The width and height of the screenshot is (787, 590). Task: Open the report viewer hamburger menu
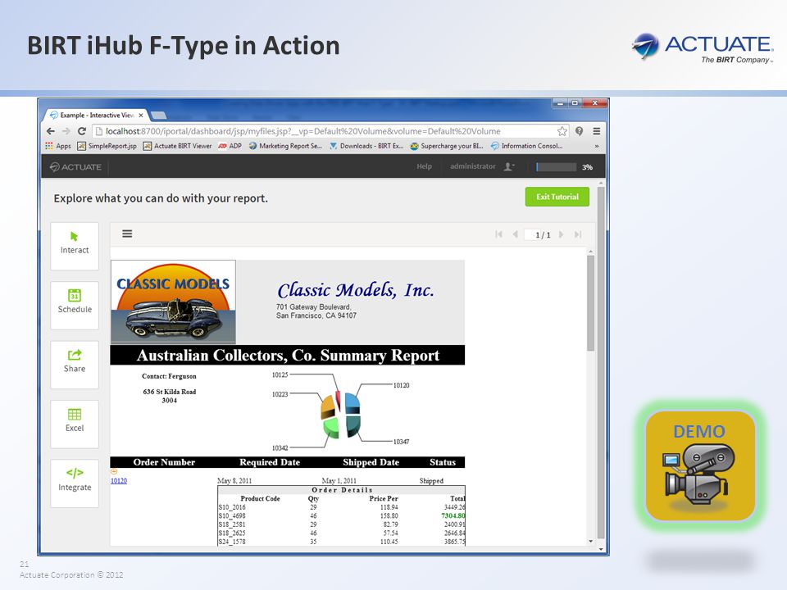pyautogui.click(x=128, y=234)
